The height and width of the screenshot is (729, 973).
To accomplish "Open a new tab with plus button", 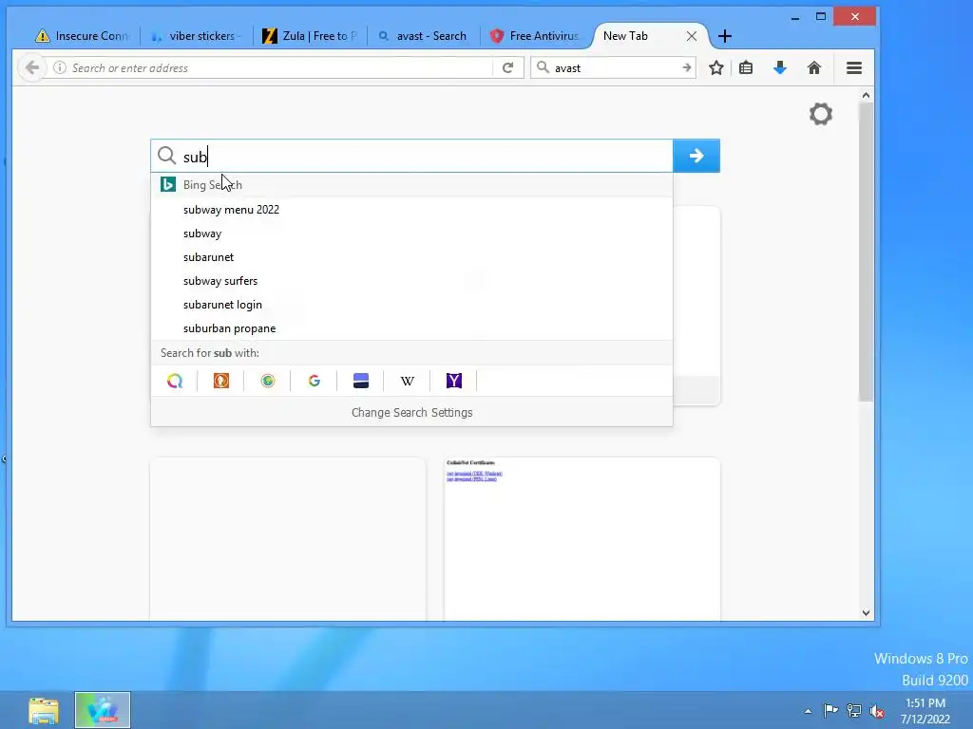I will [724, 36].
